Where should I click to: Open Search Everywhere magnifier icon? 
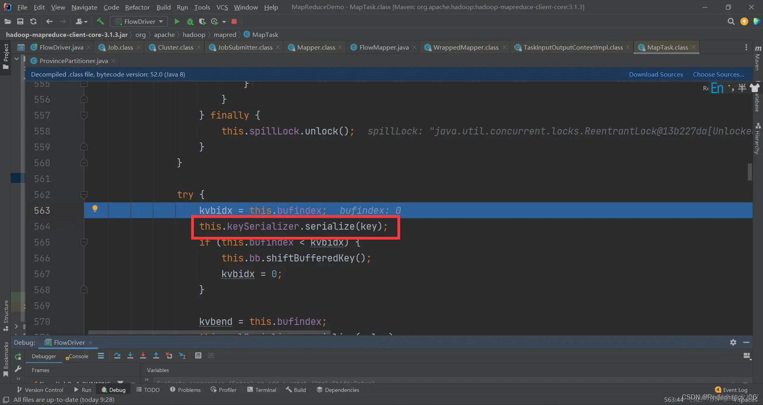pos(731,21)
